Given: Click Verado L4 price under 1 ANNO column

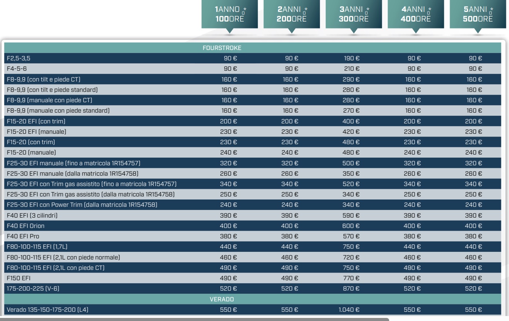Looking at the screenshot, I should tap(228, 309).
